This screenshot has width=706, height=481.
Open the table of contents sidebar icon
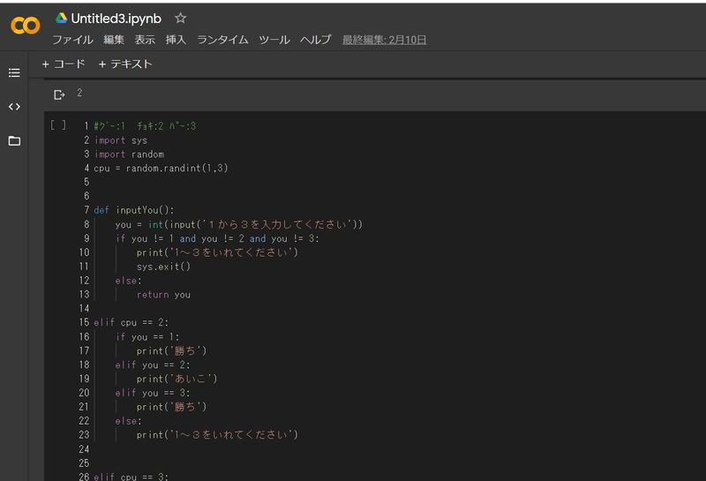(14, 72)
